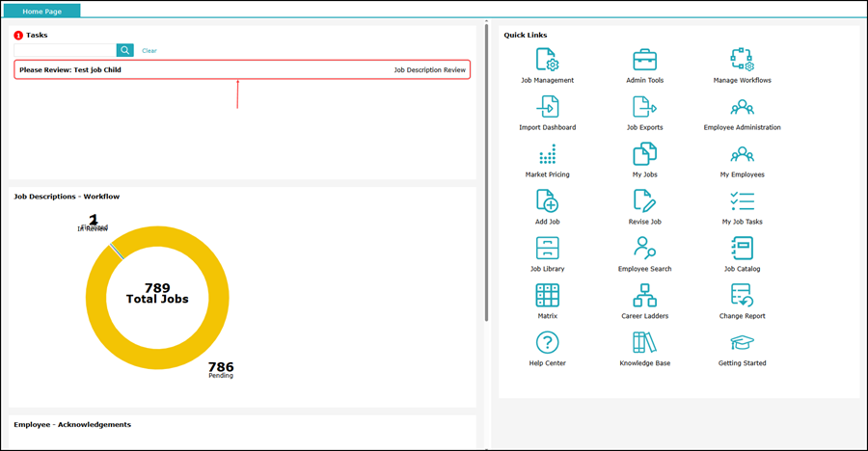Click the Job Descriptions - Workflow heading
The width and height of the screenshot is (868, 451).
(67, 197)
